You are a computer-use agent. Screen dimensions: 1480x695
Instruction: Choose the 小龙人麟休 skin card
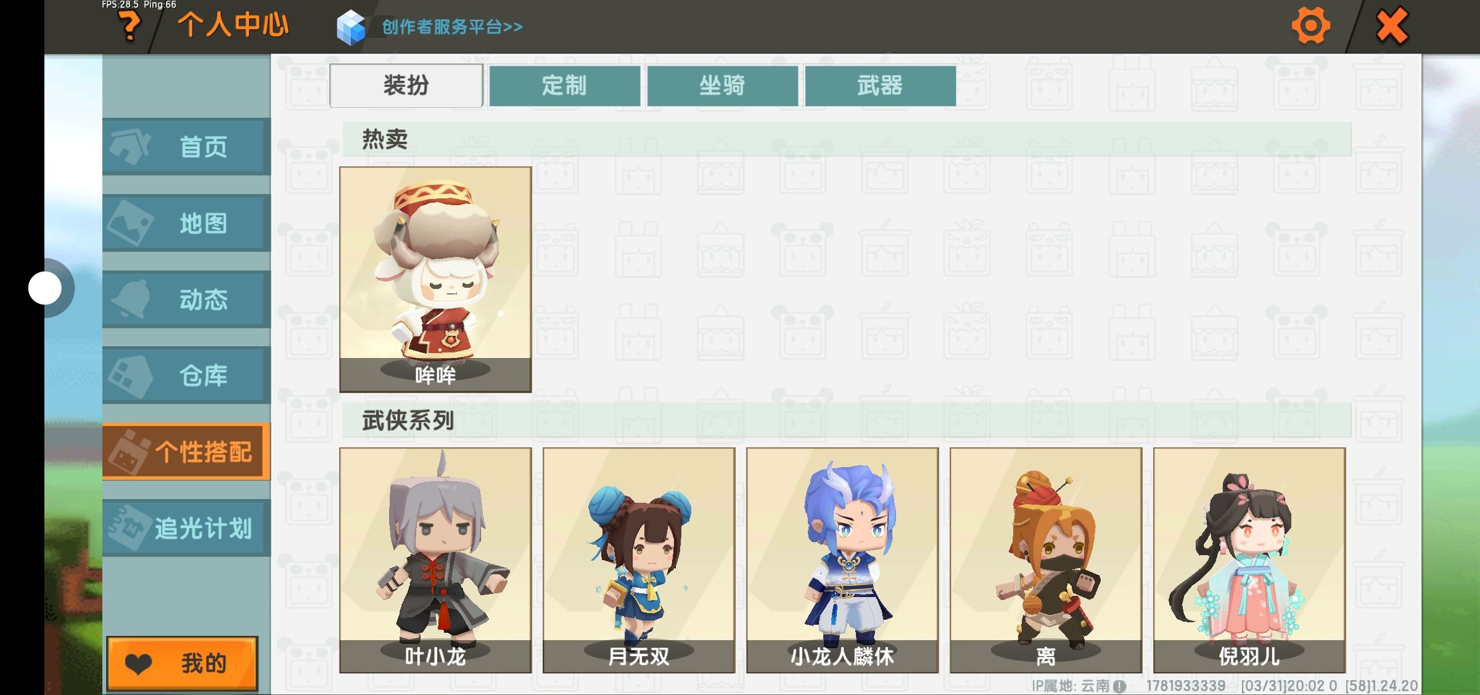[x=842, y=560]
